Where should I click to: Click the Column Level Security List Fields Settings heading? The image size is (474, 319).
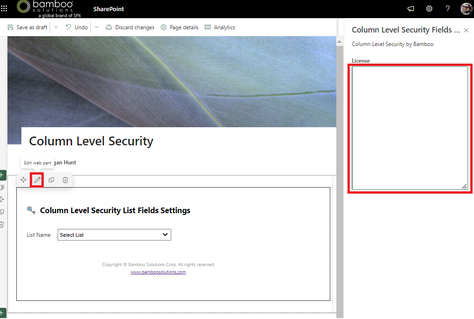point(115,210)
